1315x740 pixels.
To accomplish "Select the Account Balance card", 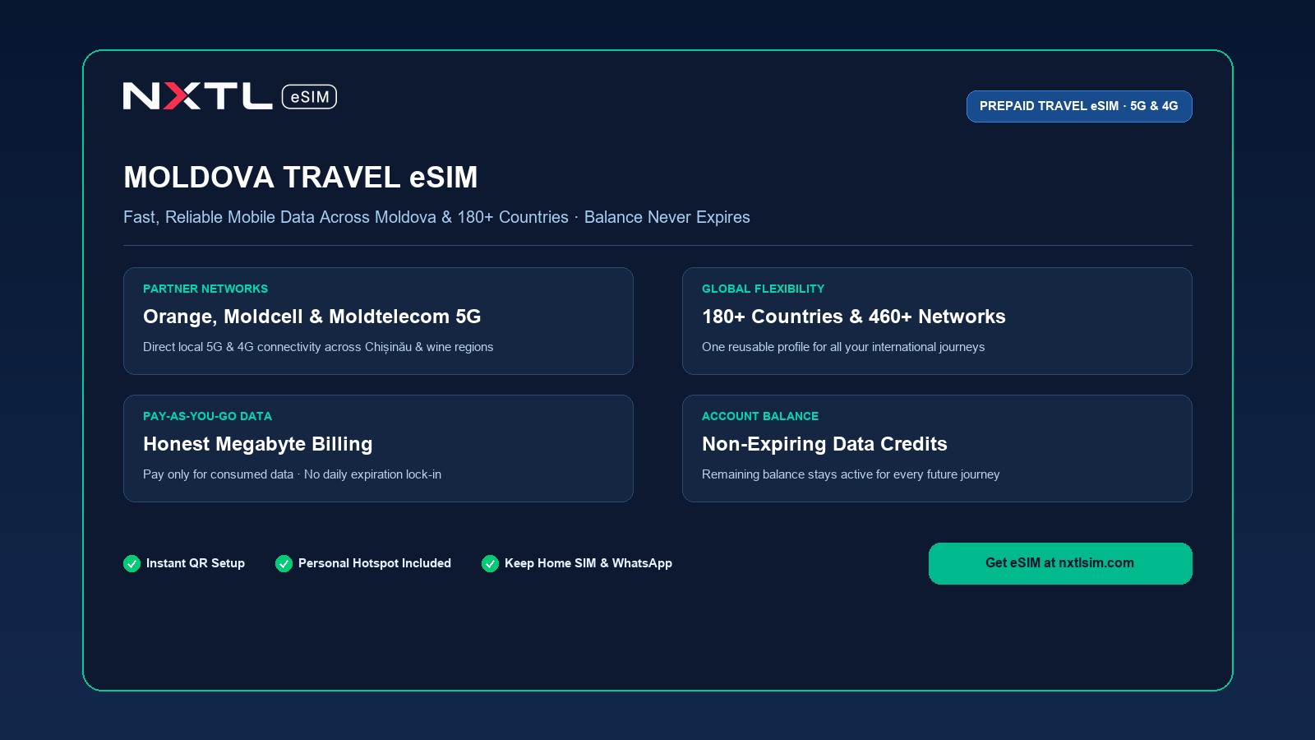I will pos(937,448).
